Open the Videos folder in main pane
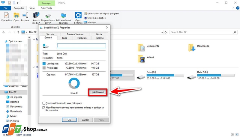This screenshot has height=137, width=240. coord(146,59)
